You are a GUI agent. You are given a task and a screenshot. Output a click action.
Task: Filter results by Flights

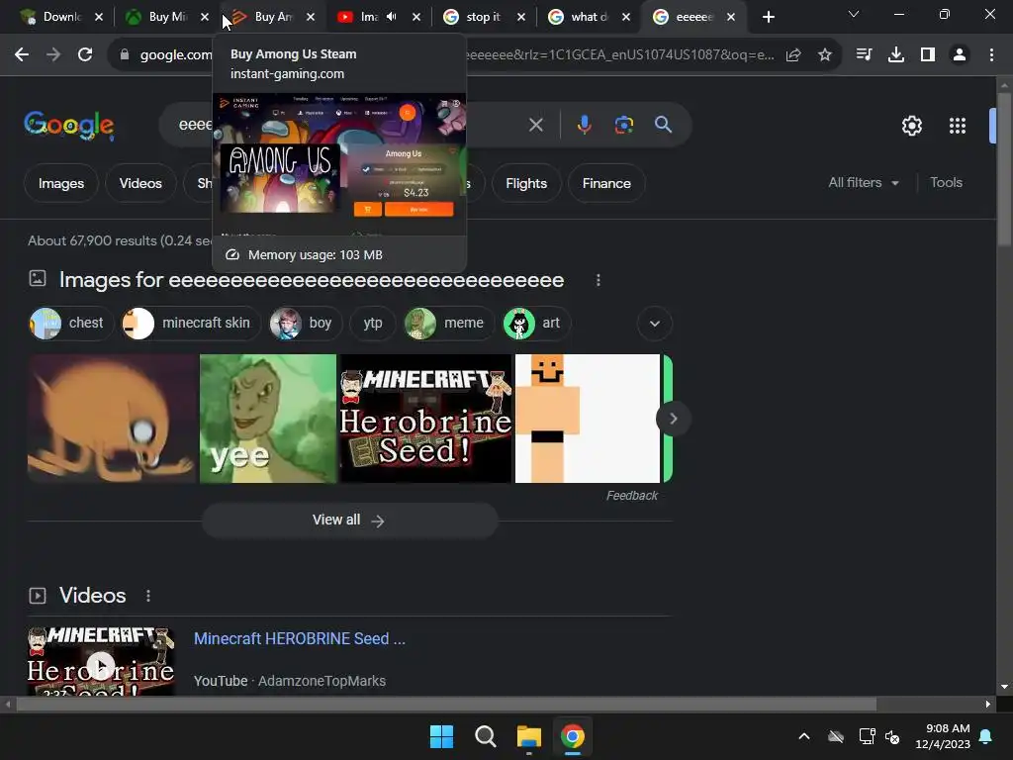(x=526, y=183)
